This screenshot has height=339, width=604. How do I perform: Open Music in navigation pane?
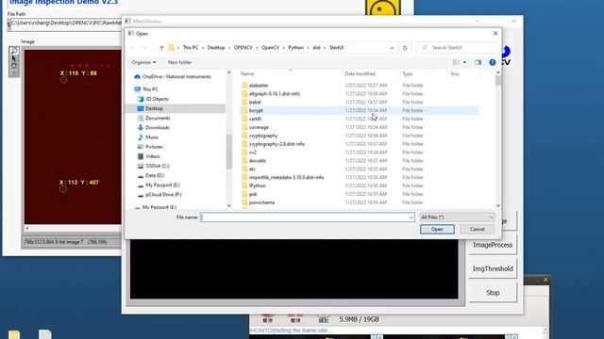pyautogui.click(x=152, y=137)
